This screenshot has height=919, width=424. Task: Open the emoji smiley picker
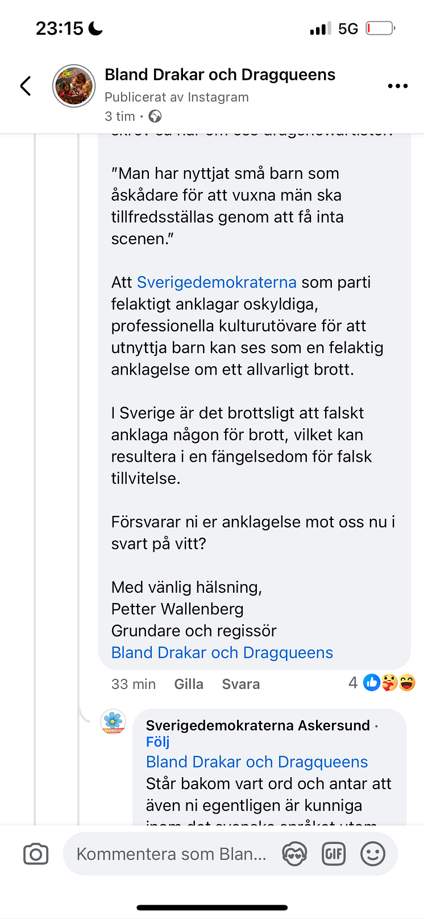tap(373, 854)
